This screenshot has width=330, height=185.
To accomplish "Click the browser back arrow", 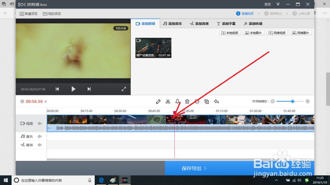I will [x=6, y=13].
